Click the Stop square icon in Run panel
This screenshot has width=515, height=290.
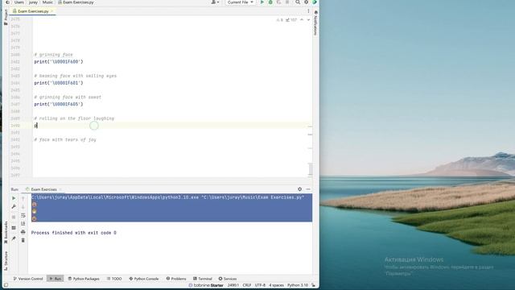[x=14, y=217]
